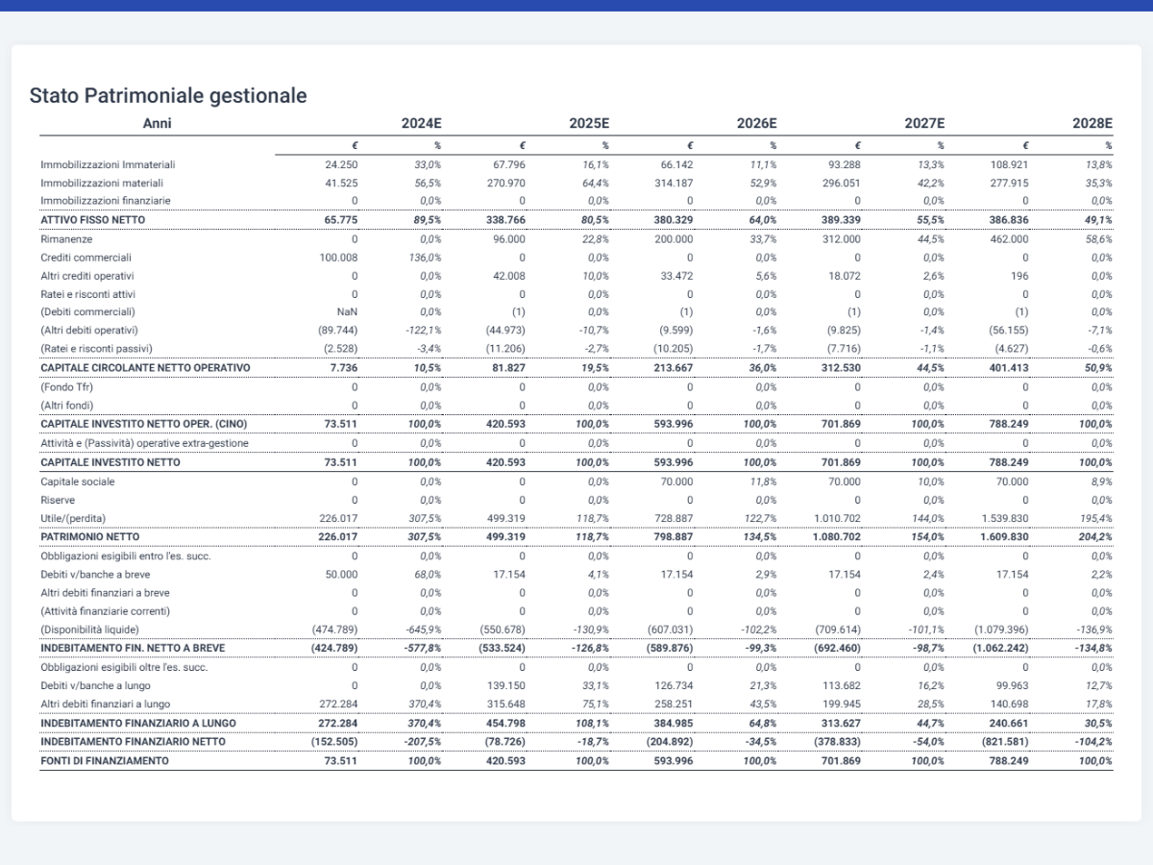The height and width of the screenshot is (865, 1153).
Task: Click the 24.250 Immobilizzazioni Immateriali value
Action: [342, 164]
